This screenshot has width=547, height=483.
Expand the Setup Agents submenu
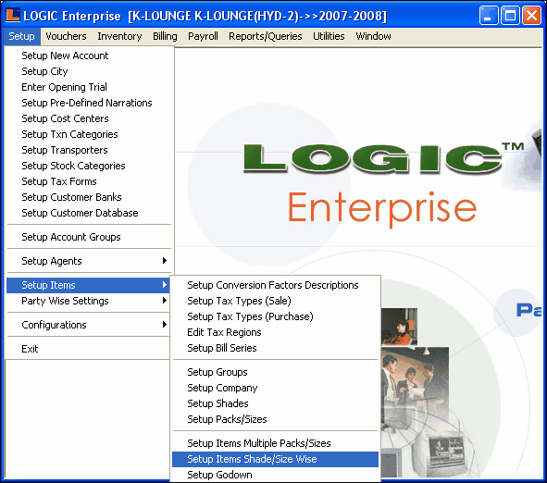pos(89,261)
